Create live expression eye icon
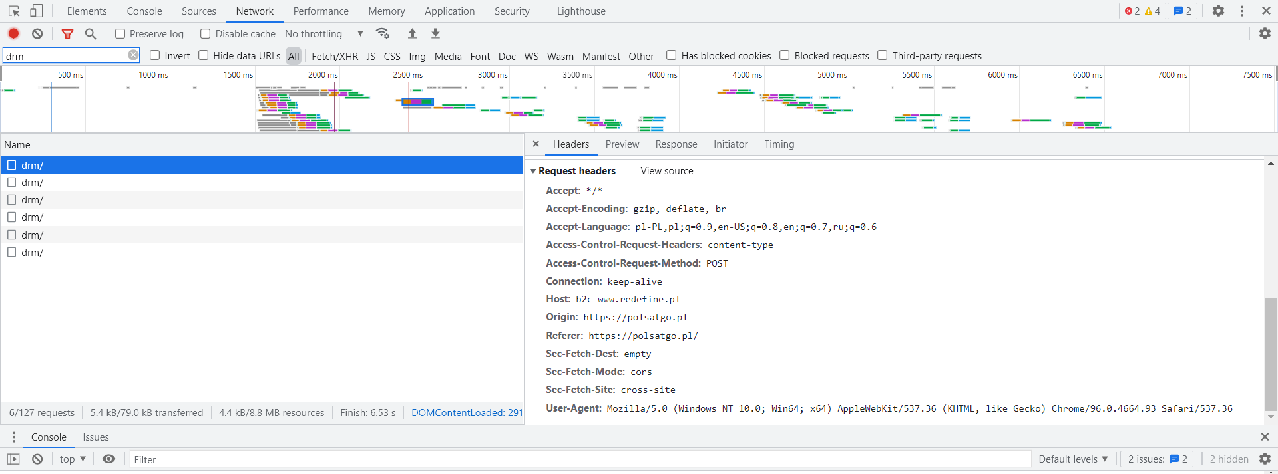 [x=109, y=459]
